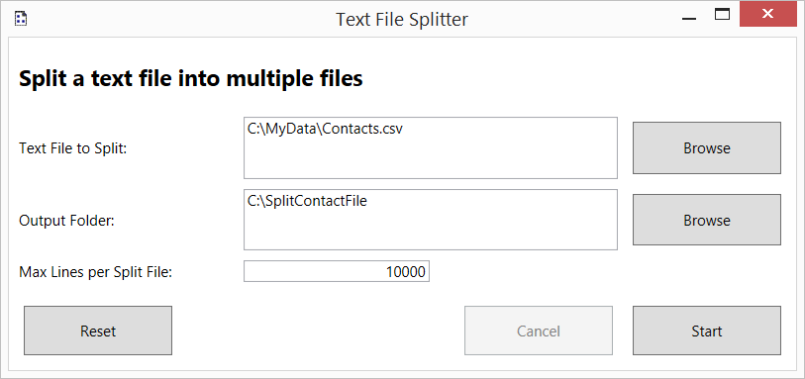This screenshot has width=805, height=379.
Task: Focus the Text File to Split field
Action: click(430, 147)
